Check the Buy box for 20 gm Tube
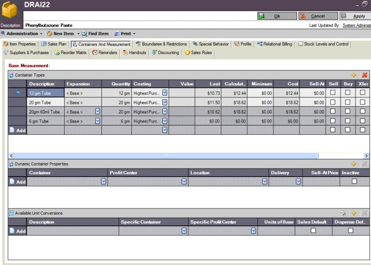 click(347, 102)
